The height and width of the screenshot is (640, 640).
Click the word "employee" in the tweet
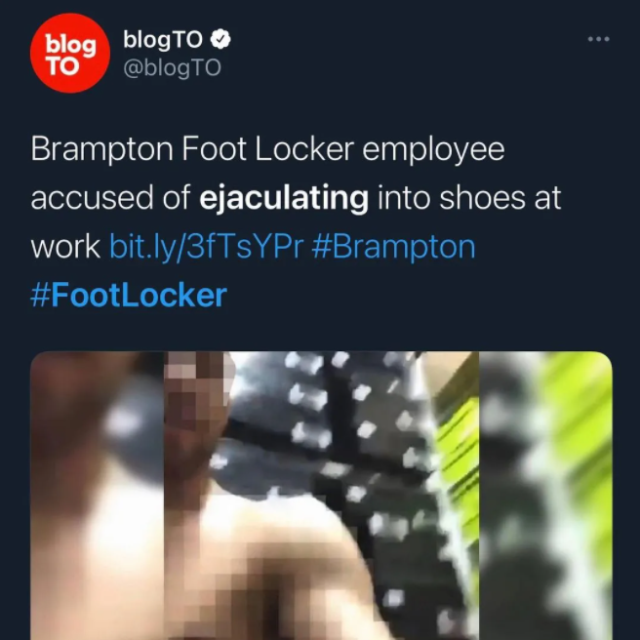tap(433, 150)
